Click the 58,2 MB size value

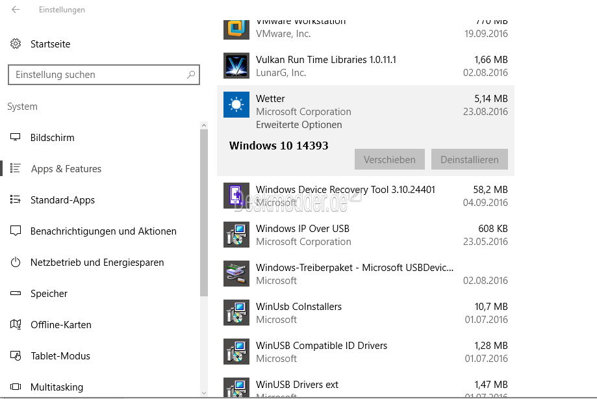tap(490, 190)
